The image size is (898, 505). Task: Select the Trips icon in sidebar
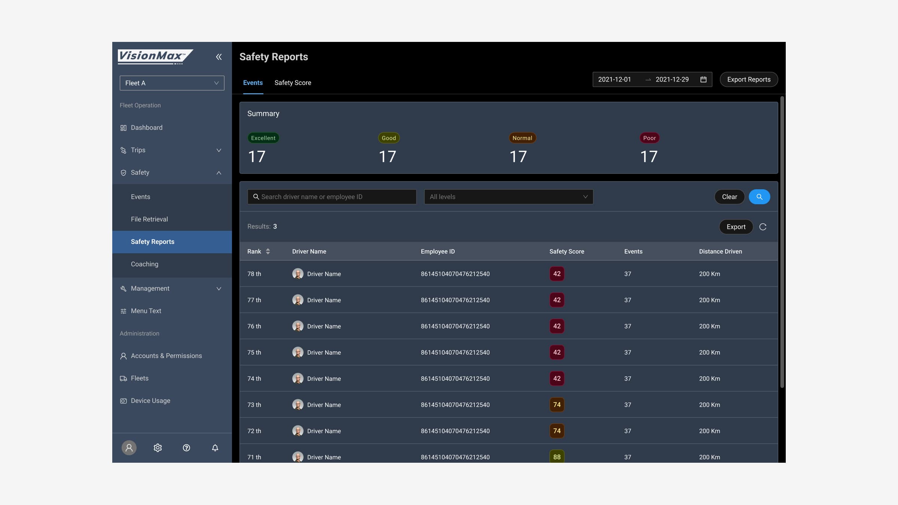123,150
